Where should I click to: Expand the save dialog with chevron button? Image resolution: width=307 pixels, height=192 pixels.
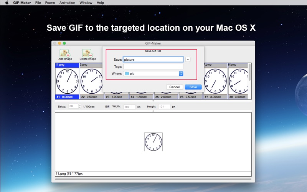point(188,60)
